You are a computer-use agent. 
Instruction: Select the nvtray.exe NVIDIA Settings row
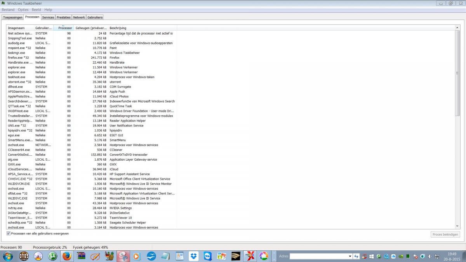[x=92, y=208]
